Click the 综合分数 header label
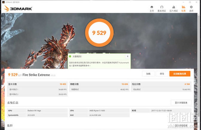This screenshot has height=130, width=201. tap(136, 84)
